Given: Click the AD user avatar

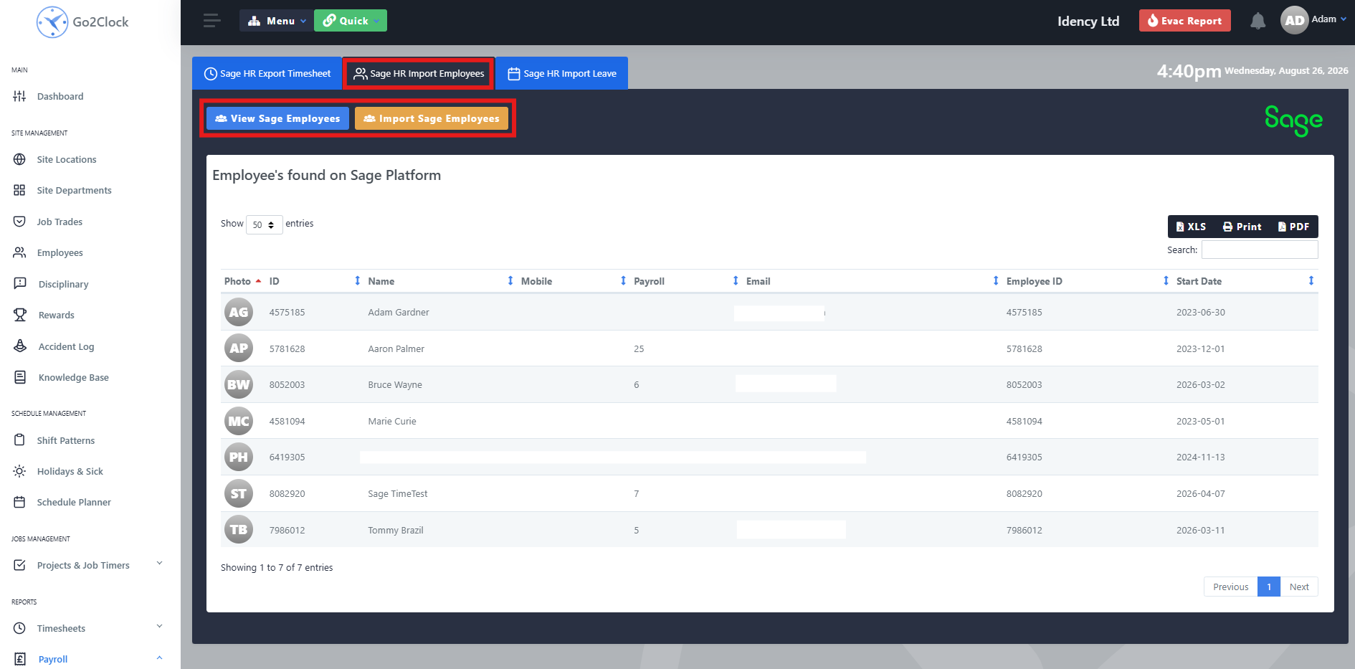Looking at the screenshot, I should [1294, 21].
